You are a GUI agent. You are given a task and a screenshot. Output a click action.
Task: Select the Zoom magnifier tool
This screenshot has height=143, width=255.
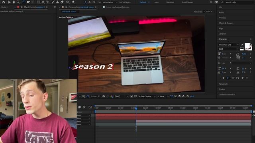[x=18, y=2]
